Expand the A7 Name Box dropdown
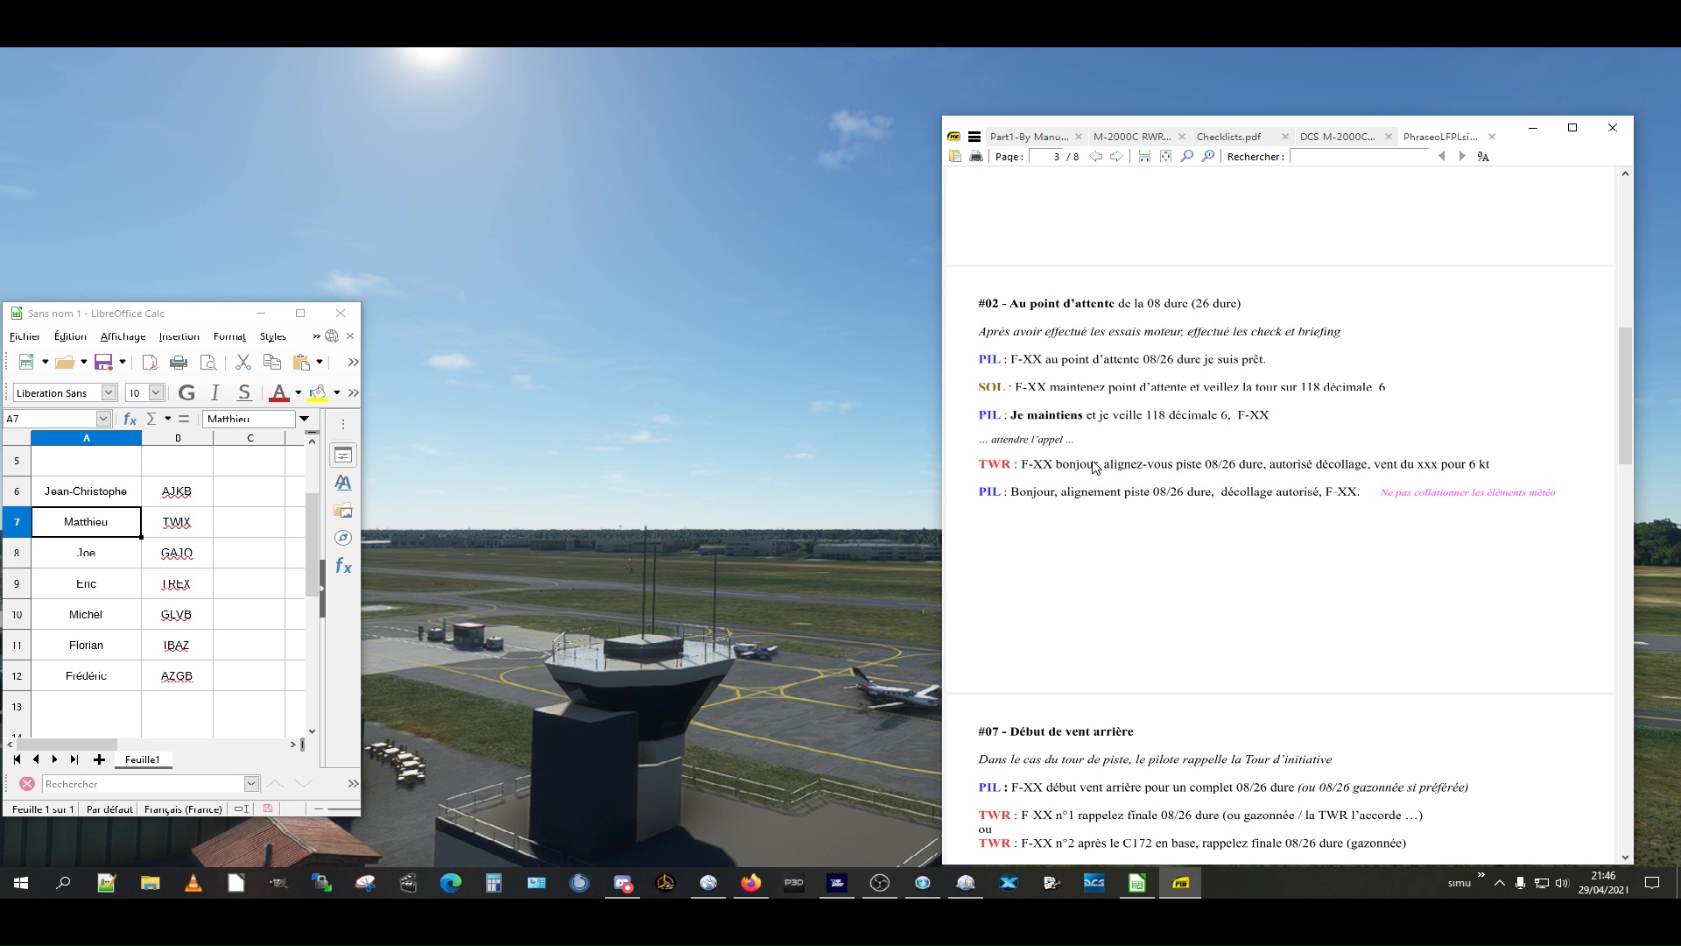1681x946 pixels. pos(103,419)
